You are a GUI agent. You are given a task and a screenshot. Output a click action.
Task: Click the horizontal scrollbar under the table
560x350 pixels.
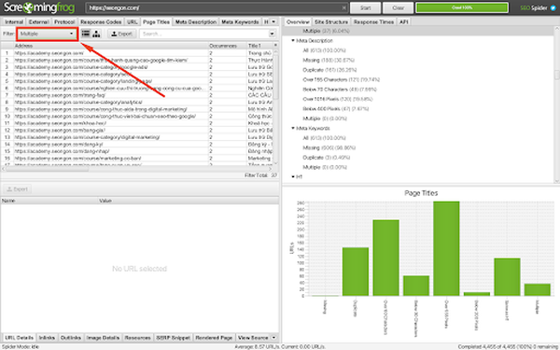click(x=47, y=169)
